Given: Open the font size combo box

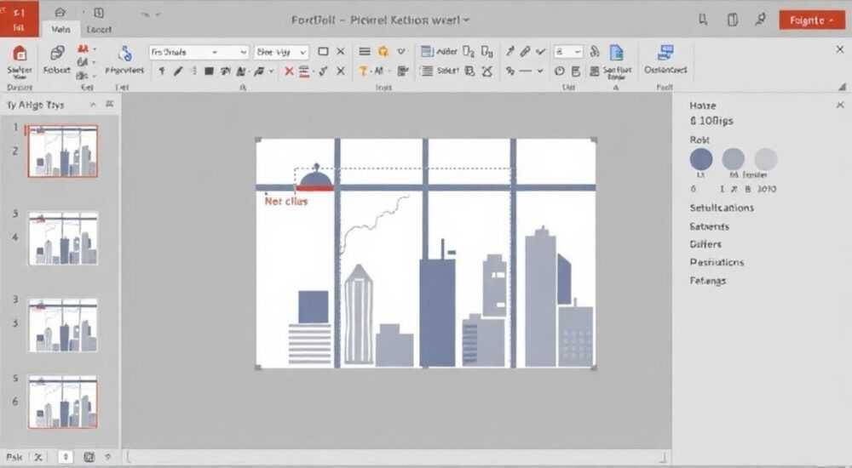Looking at the screenshot, I should (x=281, y=52).
